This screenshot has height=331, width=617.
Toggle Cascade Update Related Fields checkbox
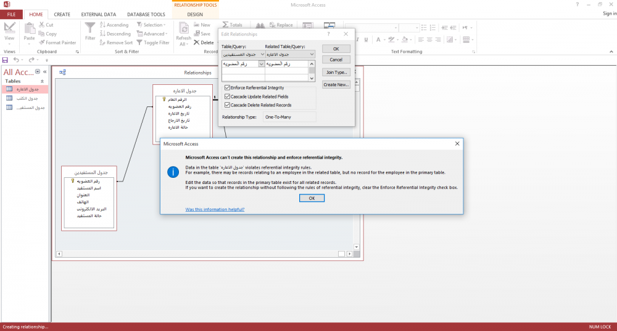[227, 96]
